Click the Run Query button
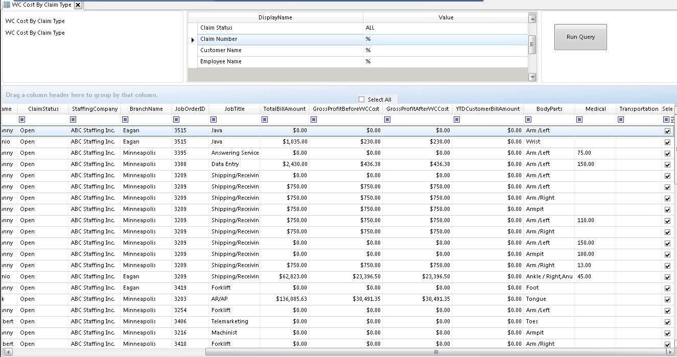This screenshot has width=677, height=357. (580, 37)
